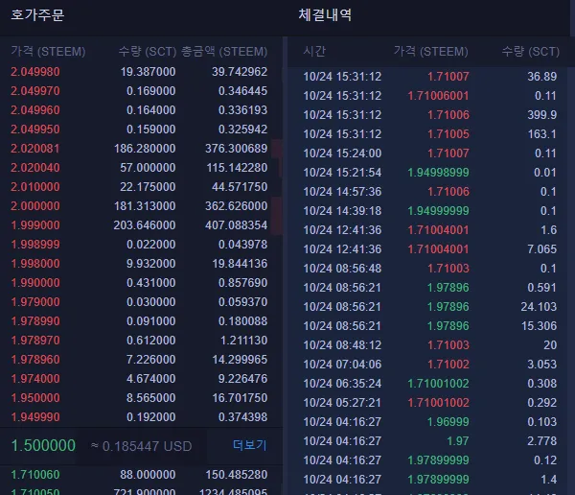Click the 체결내역 panel title

pos(325,15)
